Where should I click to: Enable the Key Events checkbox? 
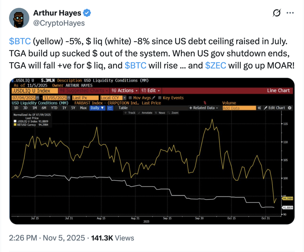point(160,98)
